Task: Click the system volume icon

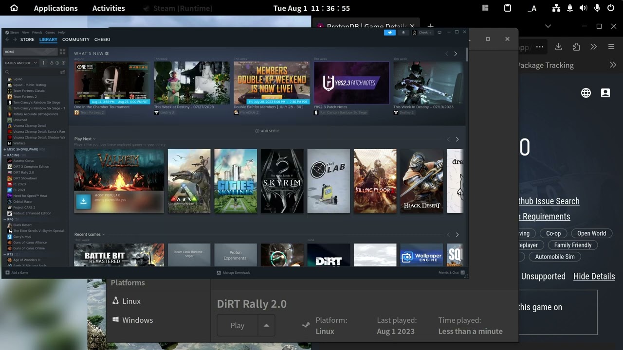Action: 583,8
